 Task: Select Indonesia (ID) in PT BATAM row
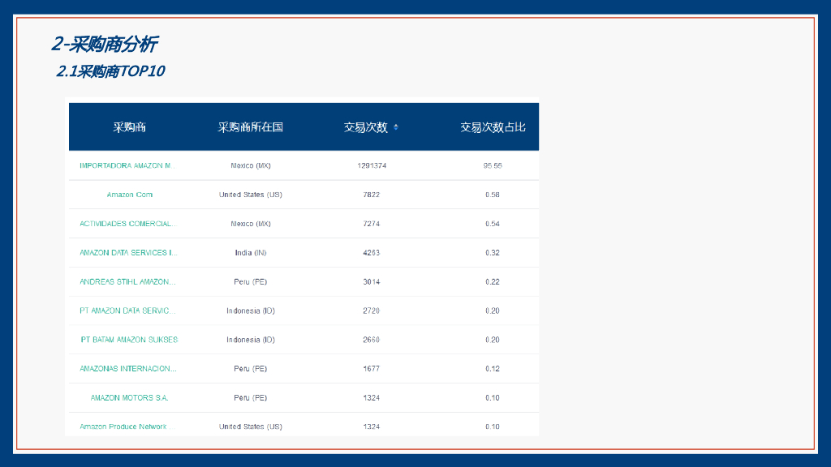tap(251, 340)
